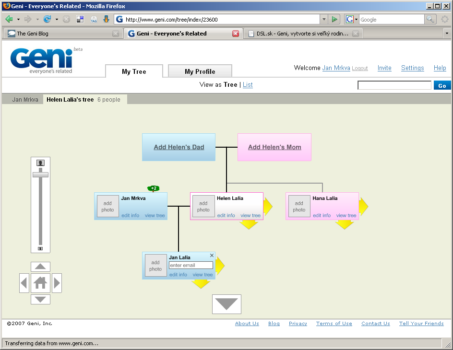Click yellow right arrow on Jan Lalia
Viewport: 453px width, 350px height.
(x=220, y=266)
